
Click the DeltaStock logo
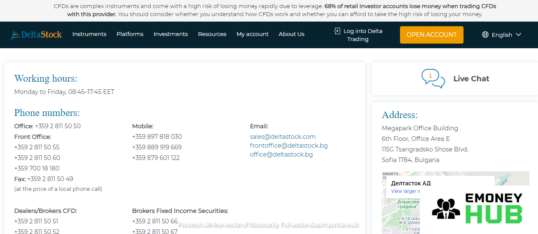pos(36,34)
